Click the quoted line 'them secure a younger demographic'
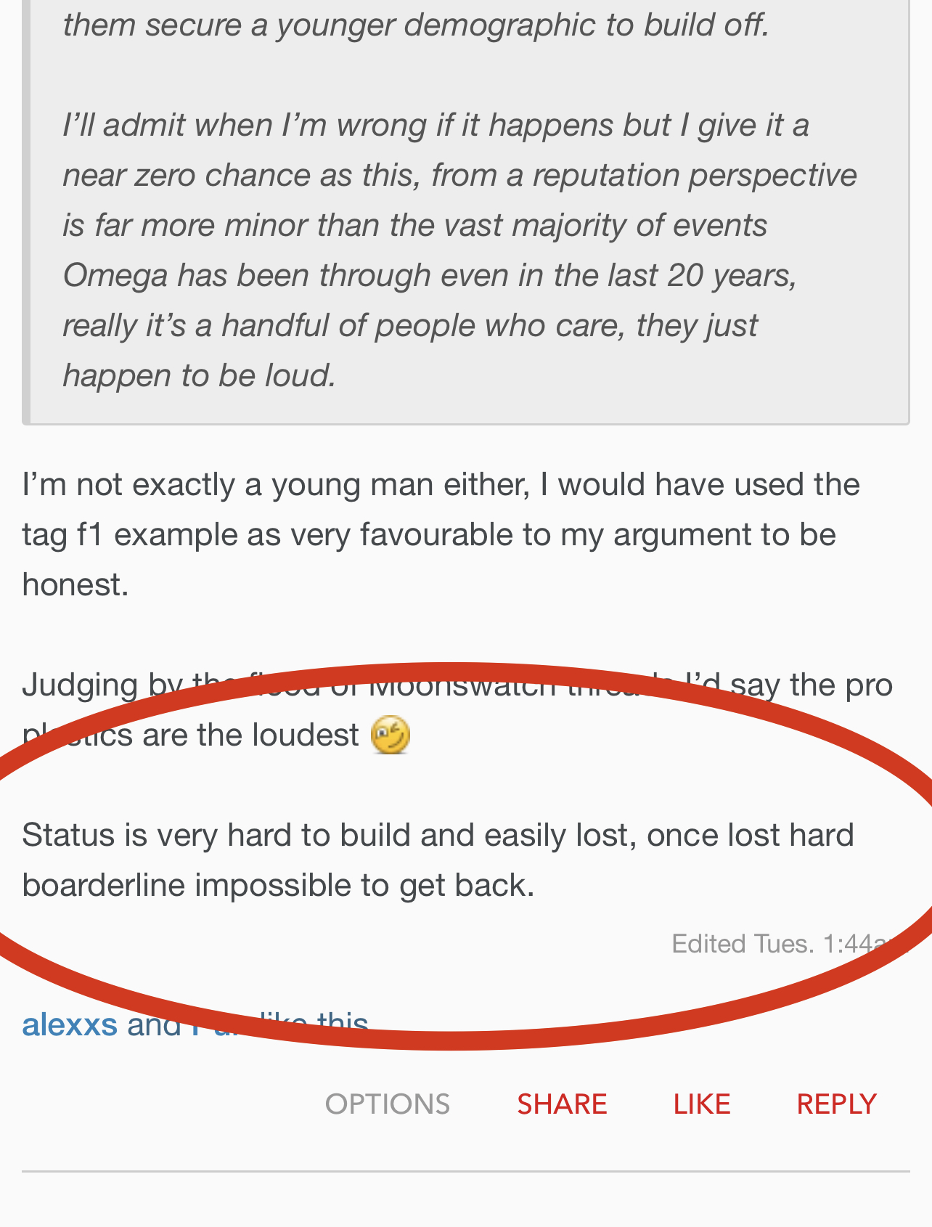Viewport: 932px width, 1227px height. point(415,25)
